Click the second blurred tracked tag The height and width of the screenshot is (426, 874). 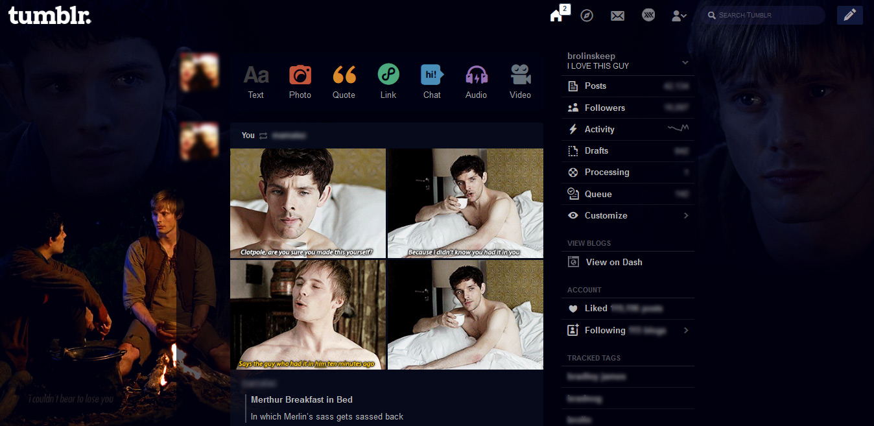(585, 399)
